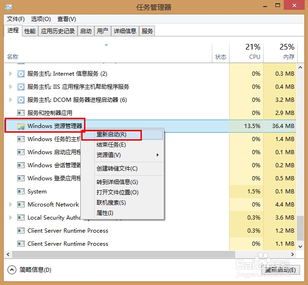
Task: Click the Task Manager title bar icon
Action: 8,7
